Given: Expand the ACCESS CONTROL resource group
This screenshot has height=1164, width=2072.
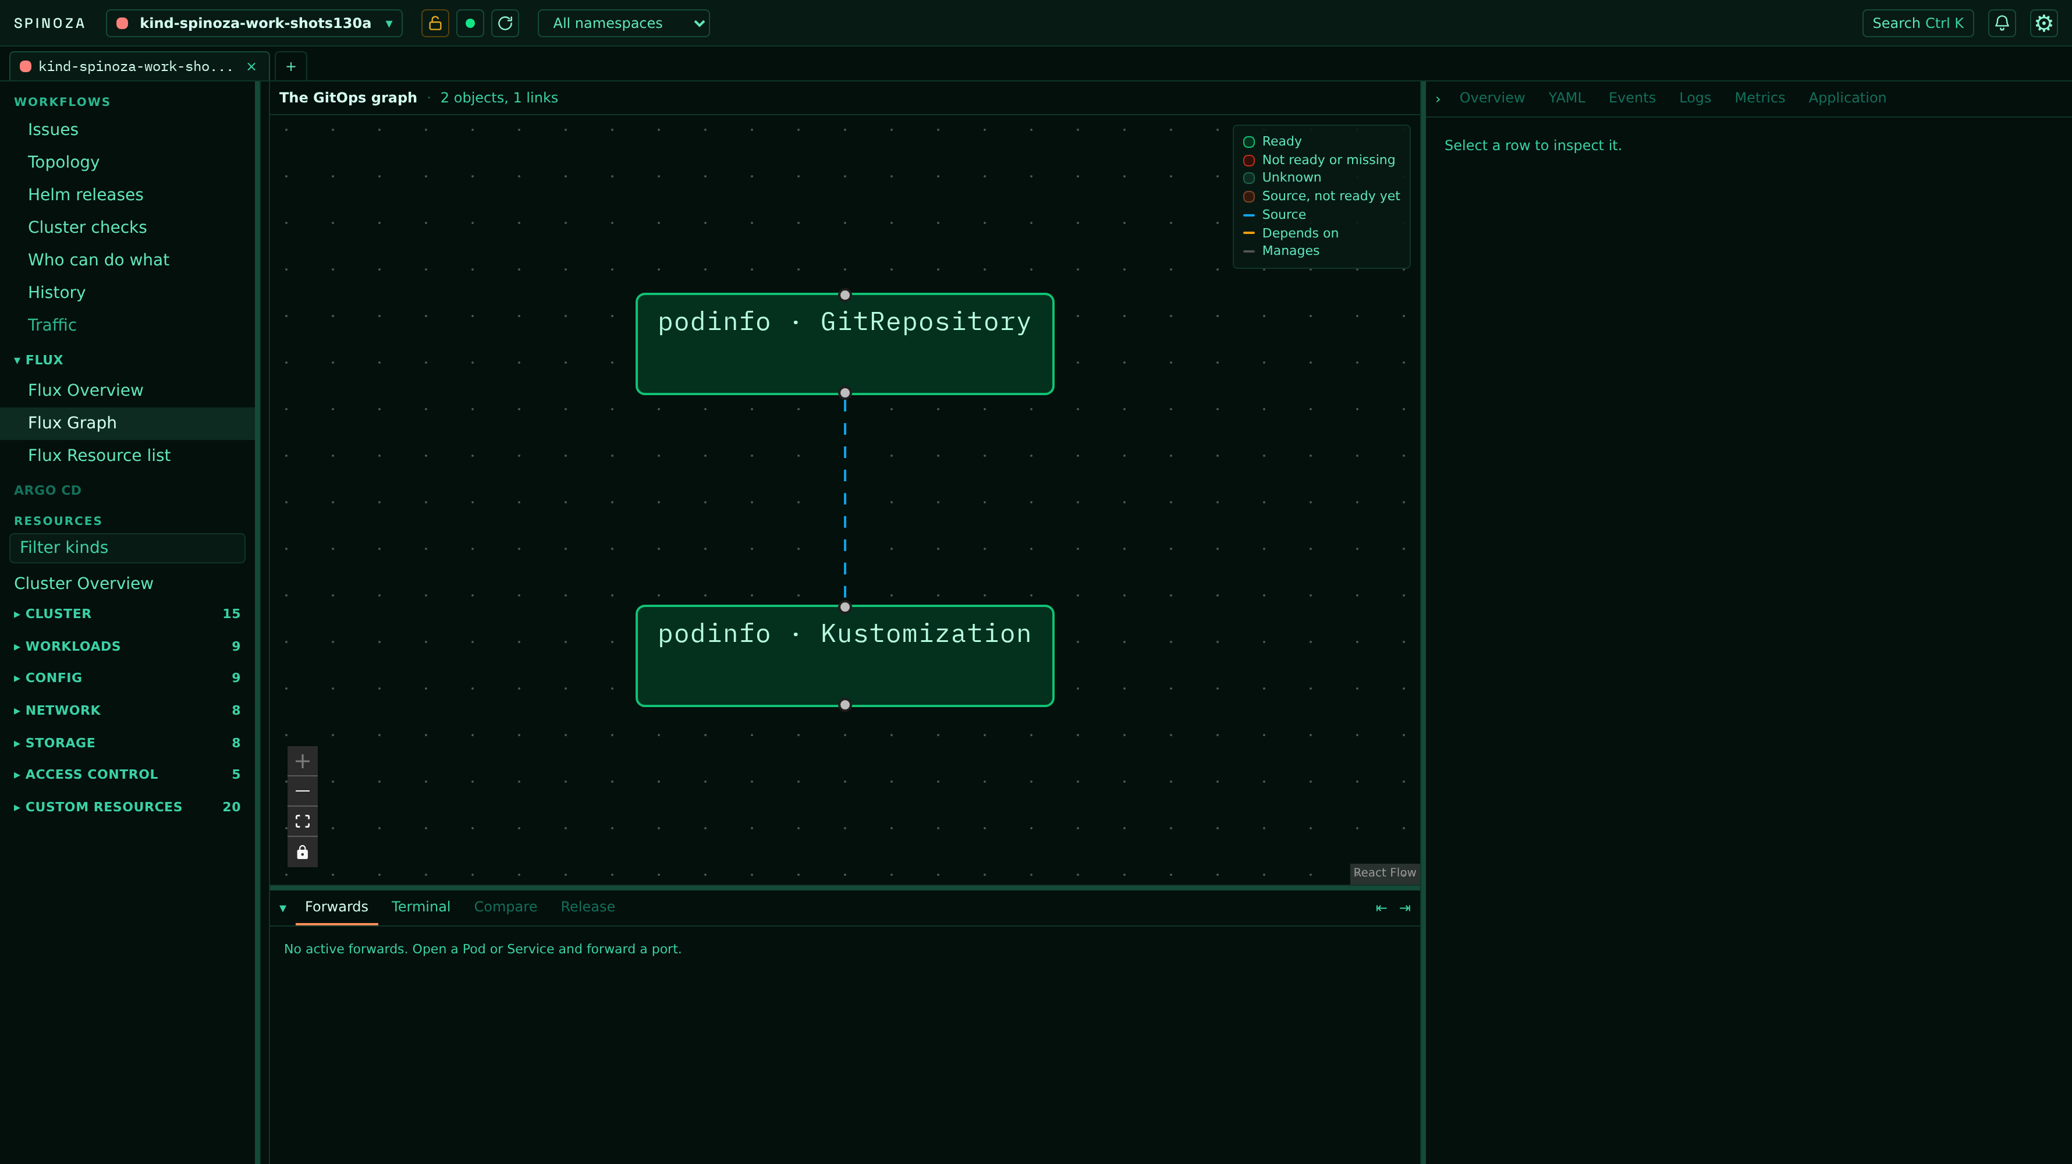Looking at the screenshot, I should pyautogui.click(x=127, y=774).
